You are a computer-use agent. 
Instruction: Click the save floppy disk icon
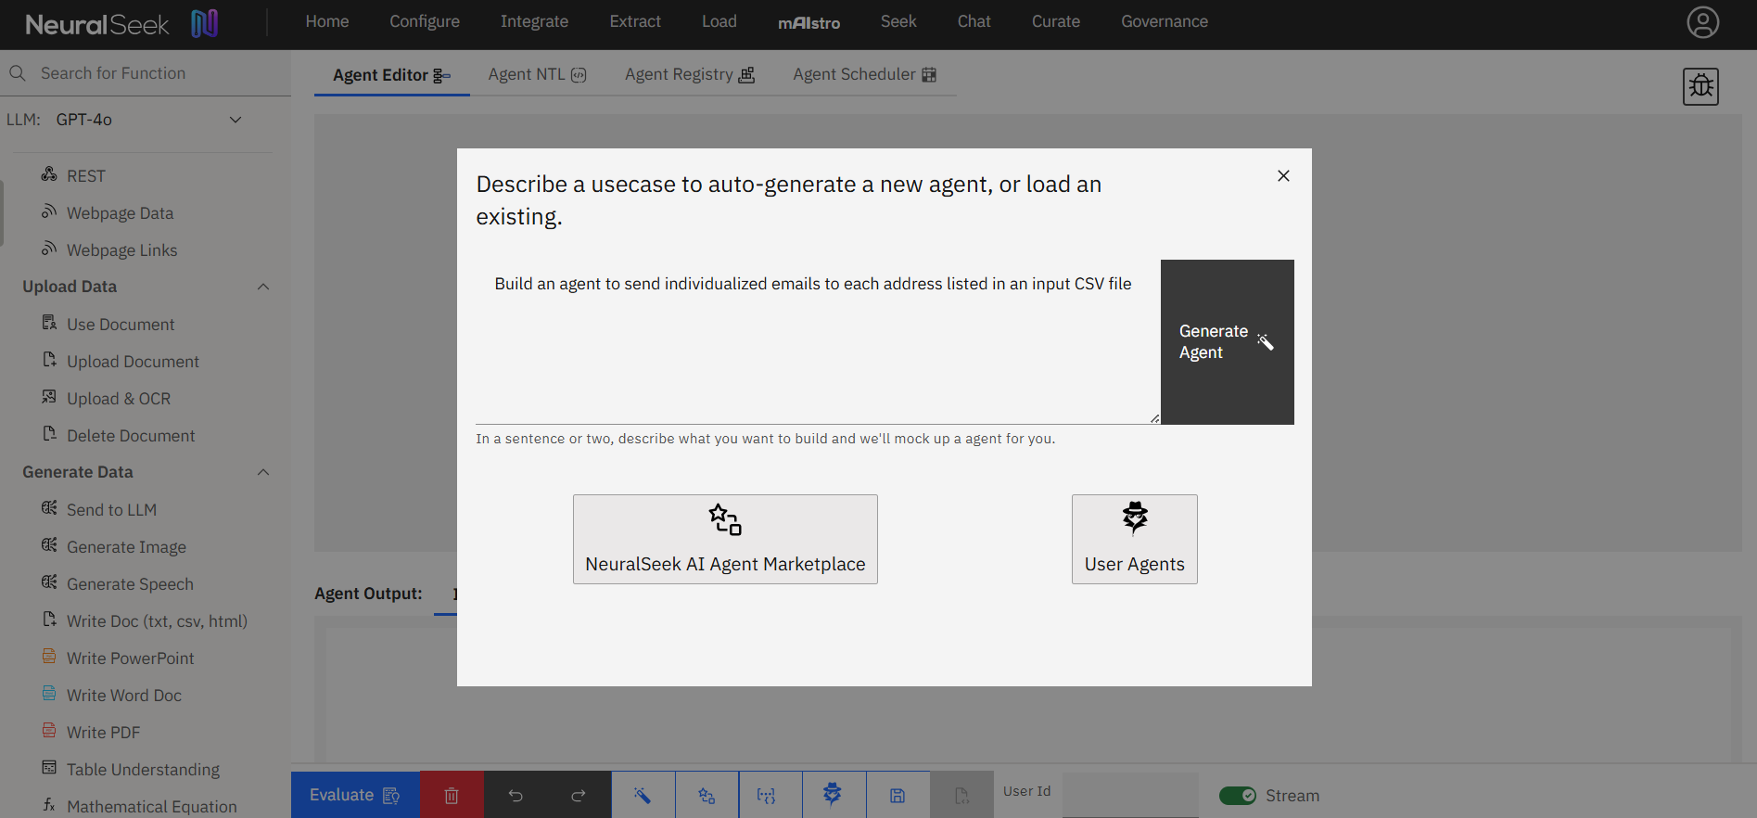898,795
